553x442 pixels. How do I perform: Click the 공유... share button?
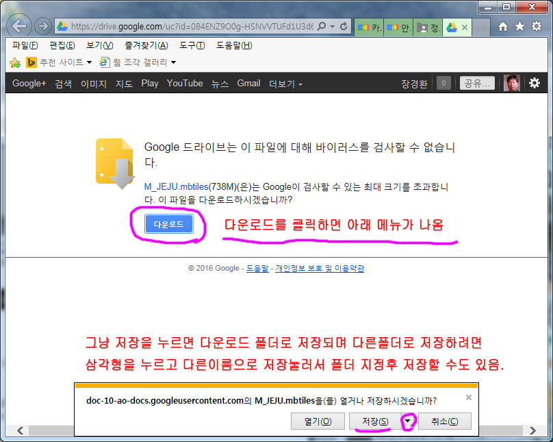pyautogui.click(x=477, y=84)
